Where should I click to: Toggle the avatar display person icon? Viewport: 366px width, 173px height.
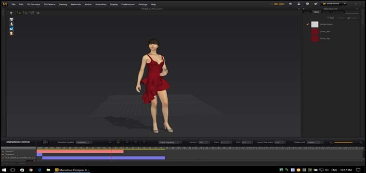click(12, 24)
